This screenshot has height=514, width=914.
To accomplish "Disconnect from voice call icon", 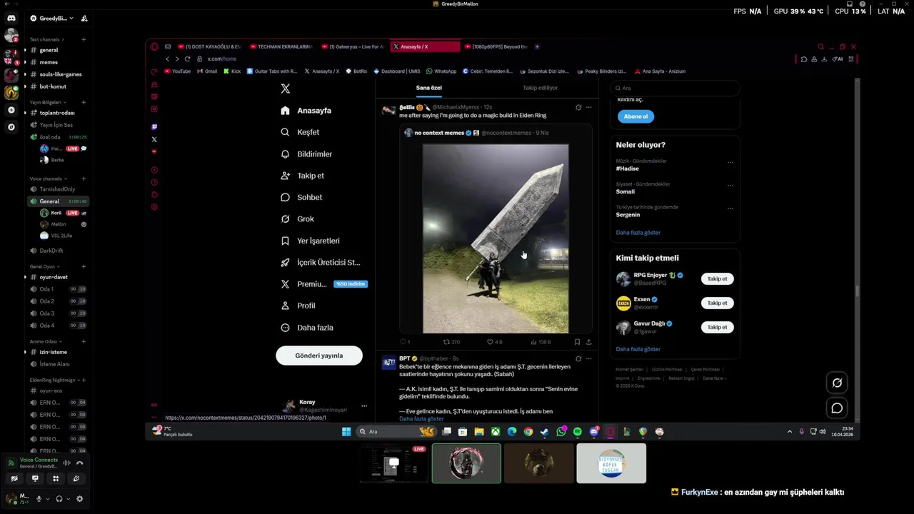I will [80, 463].
